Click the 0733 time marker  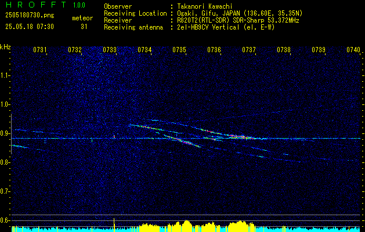click(110, 50)
